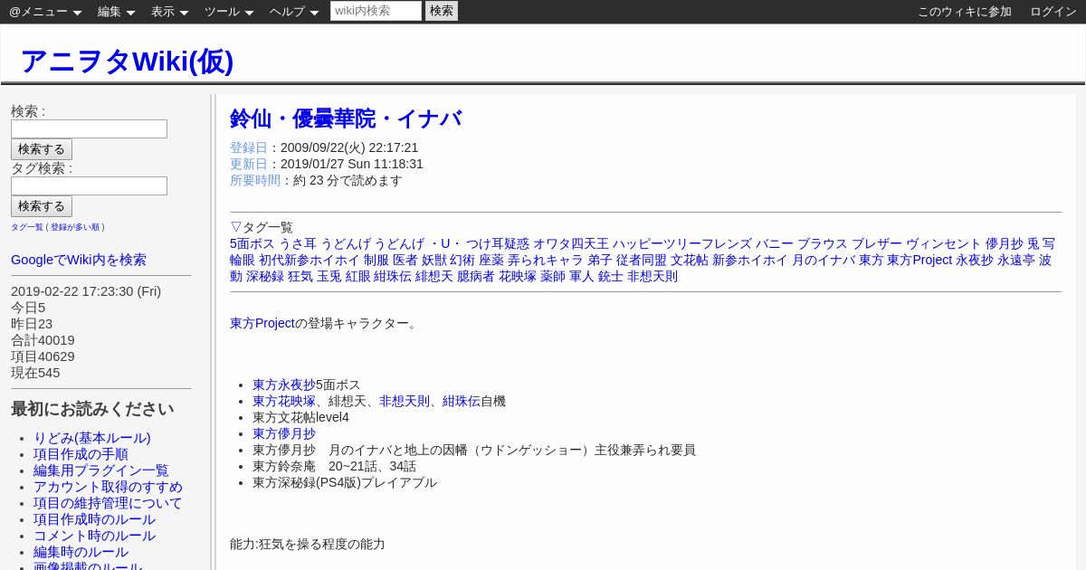Open 項目の維持管理について link
The width and height of the screenshot is (1086, 570).
pos(108,503)
